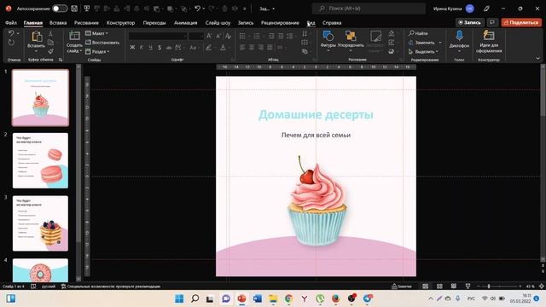Click the font color icon
This screenshot has width=546, height=307.
[223, 48]
